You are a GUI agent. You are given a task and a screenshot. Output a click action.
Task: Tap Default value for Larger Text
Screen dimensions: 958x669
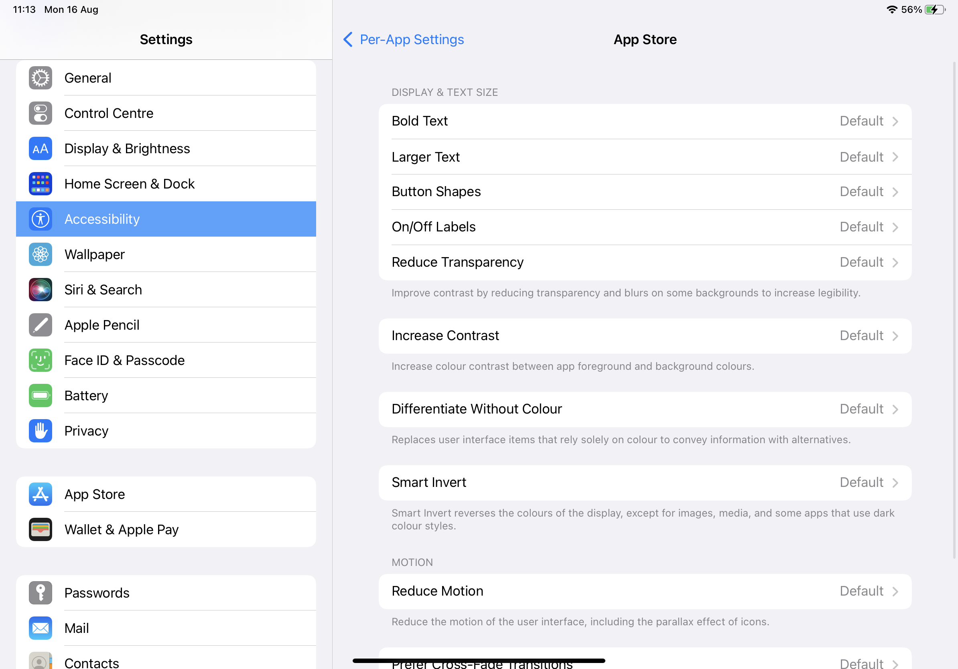tap(861, 157)
